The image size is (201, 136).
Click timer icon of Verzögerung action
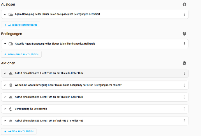point(11,109)
